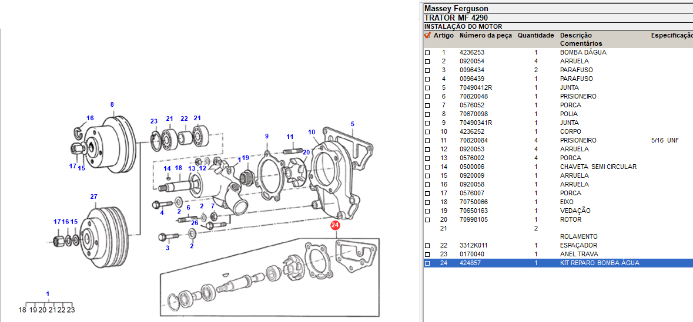Click the Descrição column header
693x322 pixels.
[x=575, y=35]
